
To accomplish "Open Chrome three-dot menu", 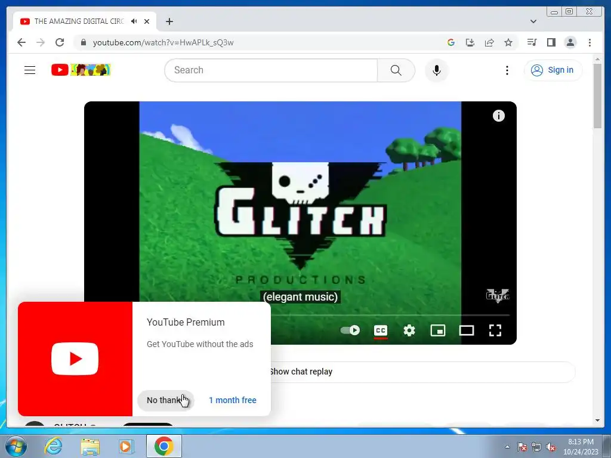I will (590, 42).
